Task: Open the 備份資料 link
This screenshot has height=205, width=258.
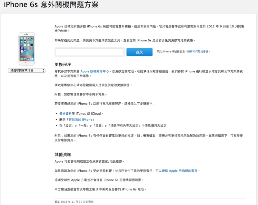Action: pyautogui.click(x=65, y=114)
